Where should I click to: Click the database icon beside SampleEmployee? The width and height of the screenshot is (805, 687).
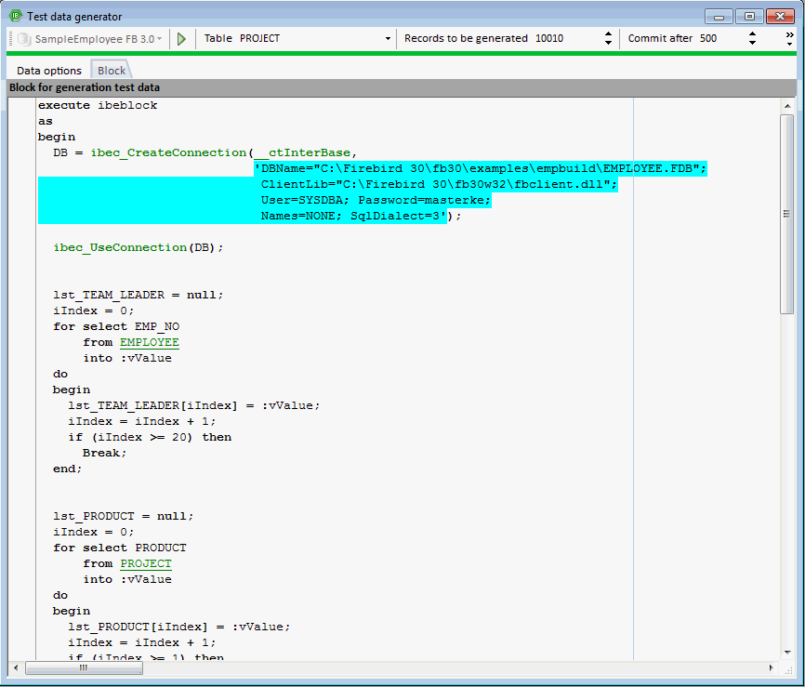(x=24, y=39)
